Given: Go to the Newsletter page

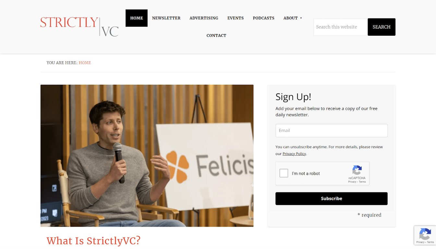Looking at the screenshot, I should 166,18.
